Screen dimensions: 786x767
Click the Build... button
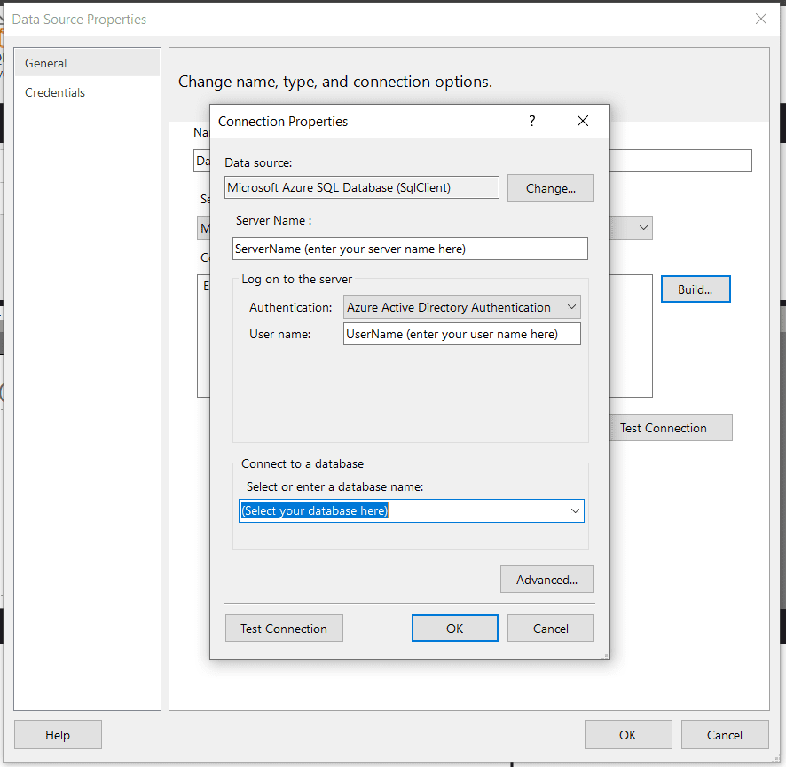point(696,289)
